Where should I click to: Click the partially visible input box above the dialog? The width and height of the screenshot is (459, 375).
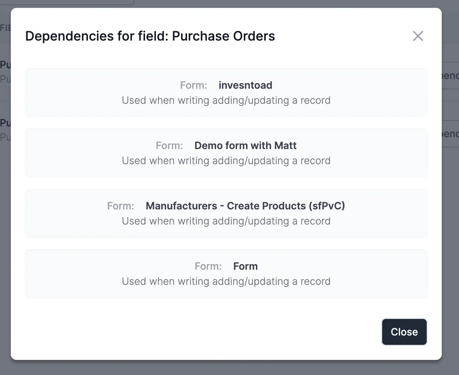(72, 2)
